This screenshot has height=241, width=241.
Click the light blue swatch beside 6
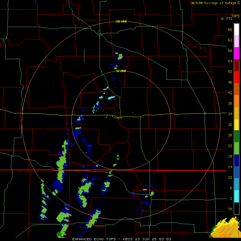tap(236, 184)
